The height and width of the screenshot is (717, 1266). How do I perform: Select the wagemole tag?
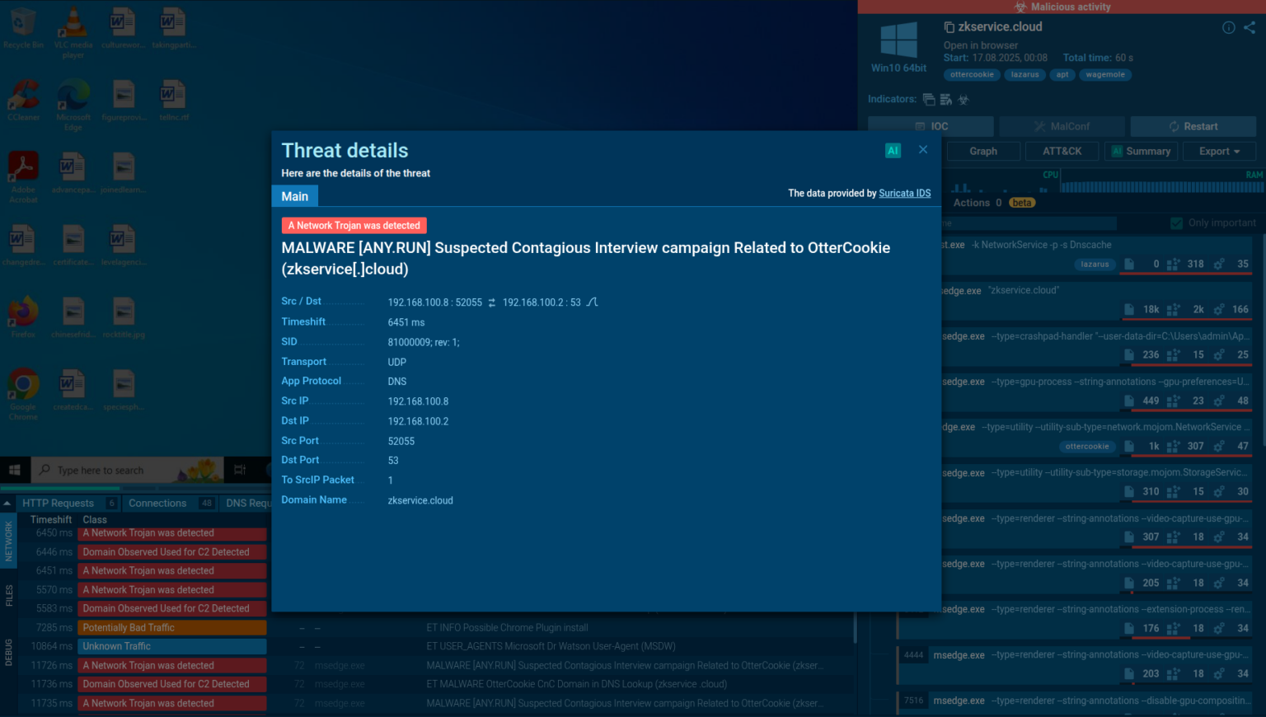(x=1105, y=75)
